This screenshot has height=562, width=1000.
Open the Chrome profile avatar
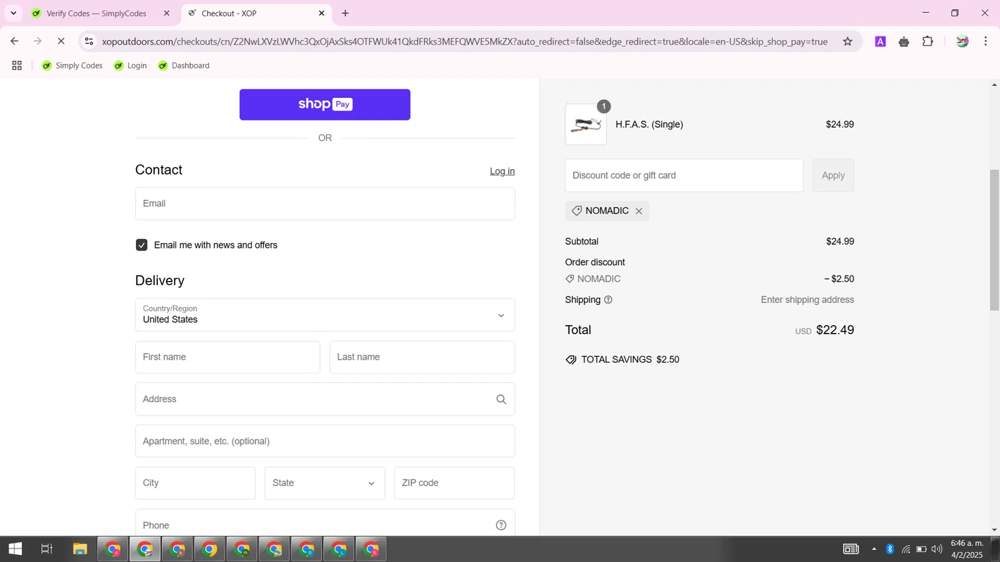[962, 41]
